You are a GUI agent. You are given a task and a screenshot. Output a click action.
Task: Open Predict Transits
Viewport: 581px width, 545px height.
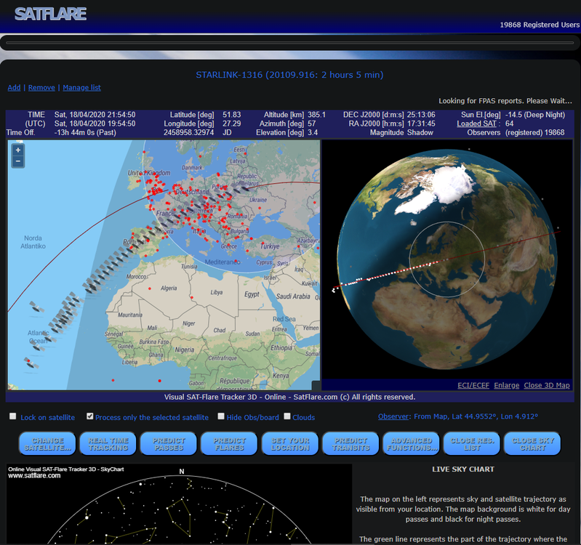click(351, 443)
